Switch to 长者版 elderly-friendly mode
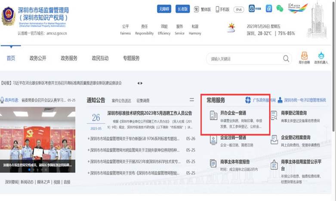 pyautogui.click(x=182, y=9)
